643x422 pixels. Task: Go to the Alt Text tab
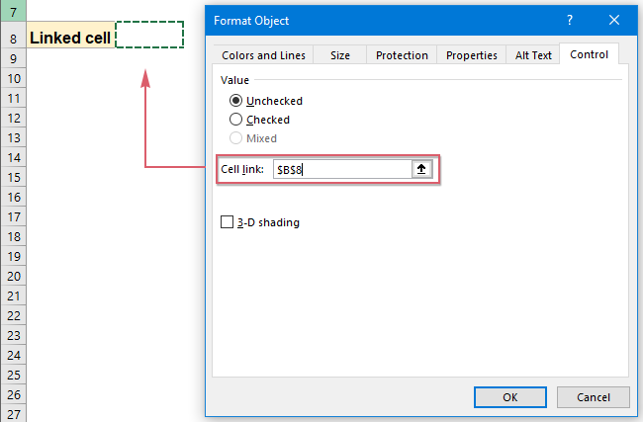[533, 55]
